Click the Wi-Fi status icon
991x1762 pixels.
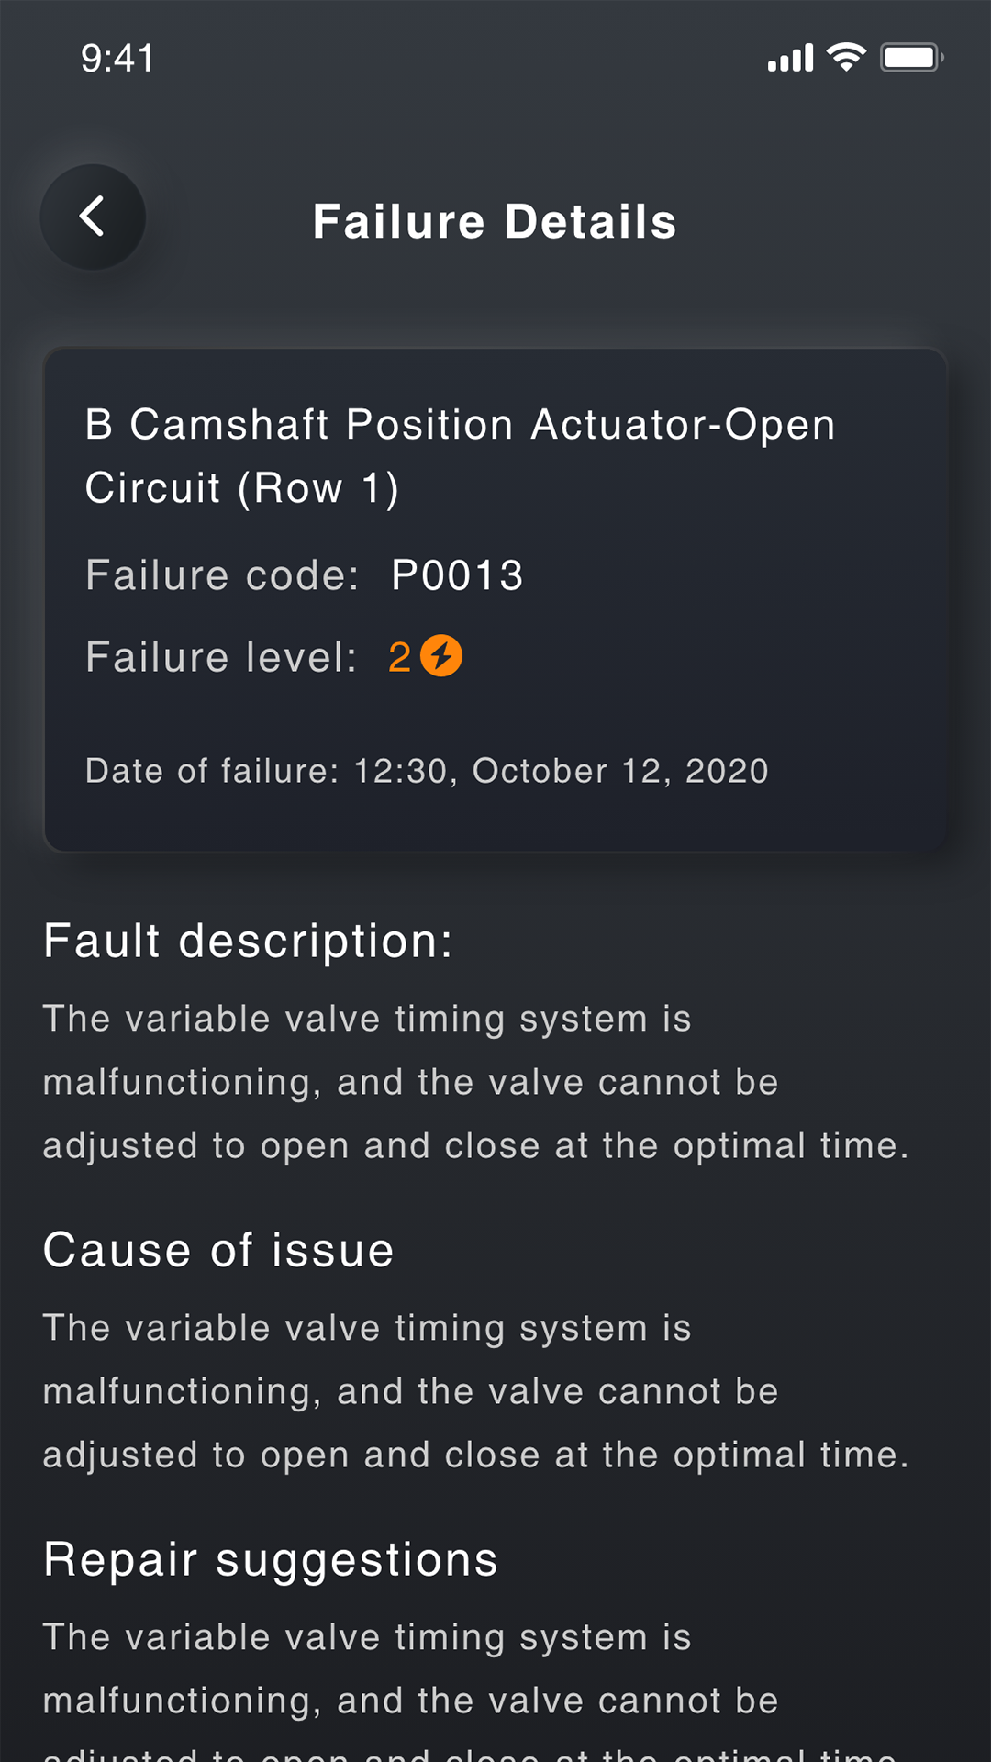846,57
